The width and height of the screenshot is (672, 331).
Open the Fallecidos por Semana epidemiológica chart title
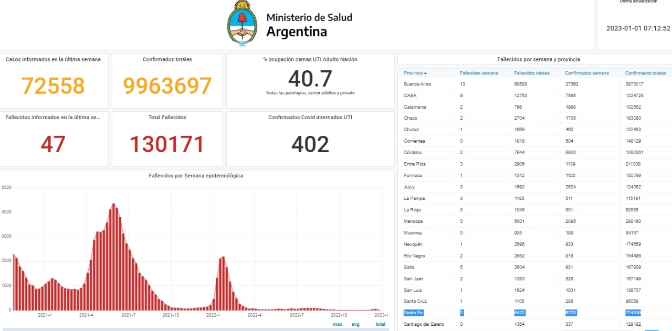point(196,176)
